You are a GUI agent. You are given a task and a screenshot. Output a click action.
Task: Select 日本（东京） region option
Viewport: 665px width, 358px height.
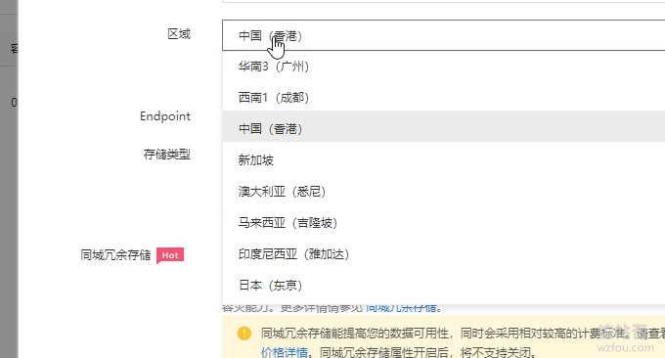click(x=443, y=286)
